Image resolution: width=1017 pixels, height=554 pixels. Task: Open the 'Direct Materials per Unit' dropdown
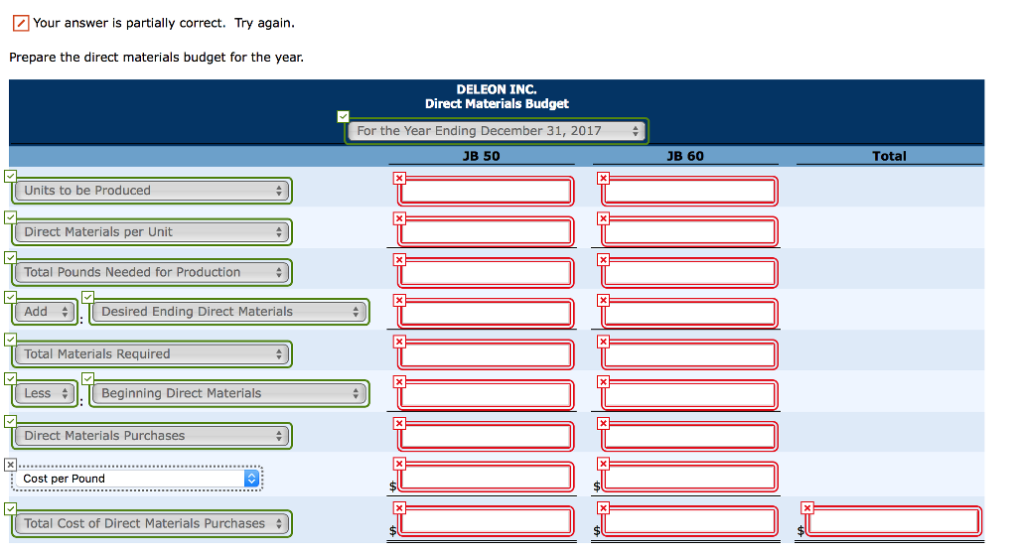coord(152,232)
